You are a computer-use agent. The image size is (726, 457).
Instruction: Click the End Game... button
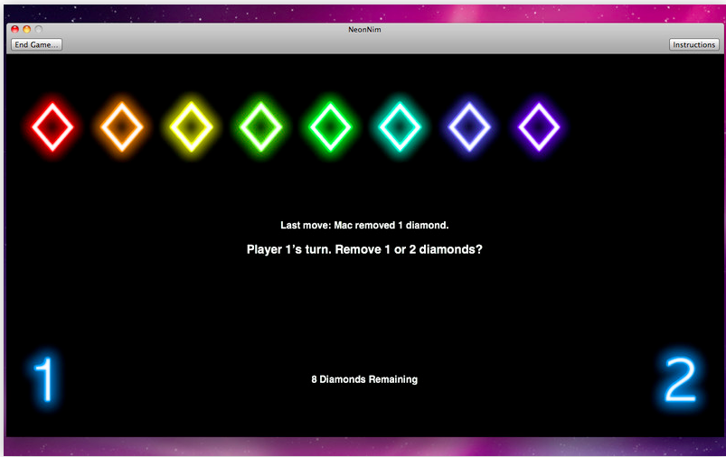(x=36, y=44)
